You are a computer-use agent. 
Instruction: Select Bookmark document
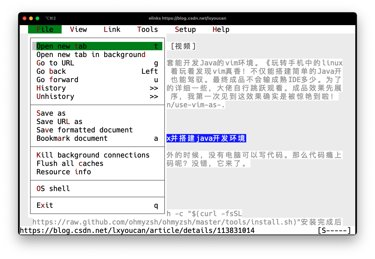point(97,138)
